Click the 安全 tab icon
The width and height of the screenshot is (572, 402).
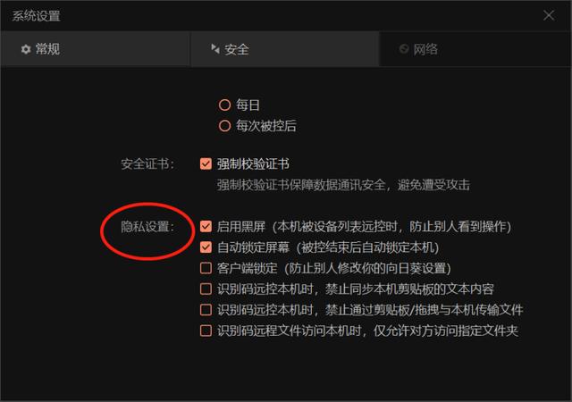(215, 49)
